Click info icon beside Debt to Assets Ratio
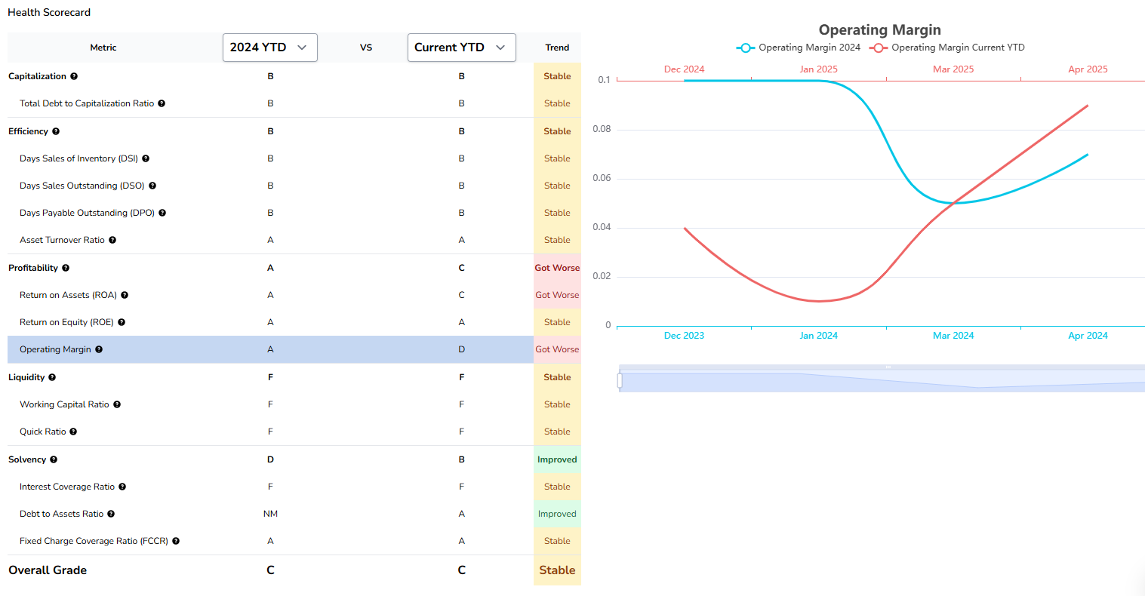This screenshot has width=1145, height=596. click(111, 514)
